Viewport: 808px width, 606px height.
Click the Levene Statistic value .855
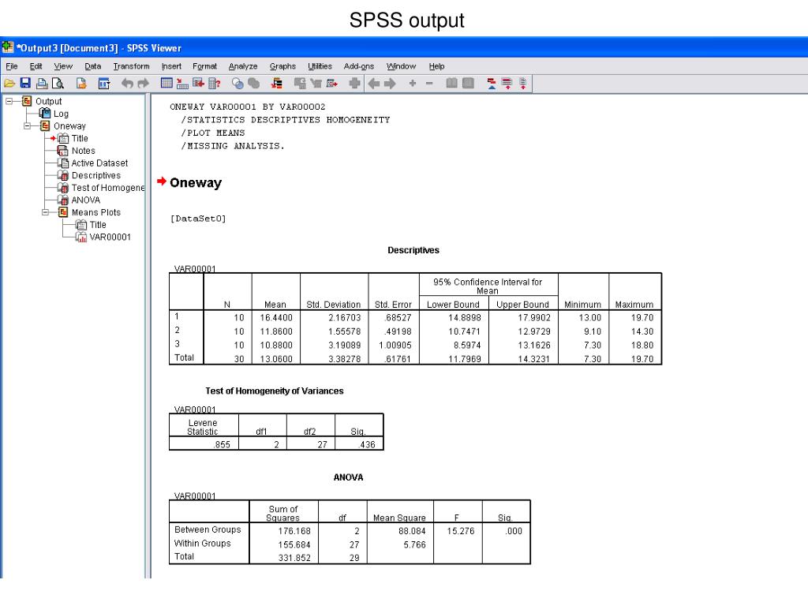click(222, 445)
